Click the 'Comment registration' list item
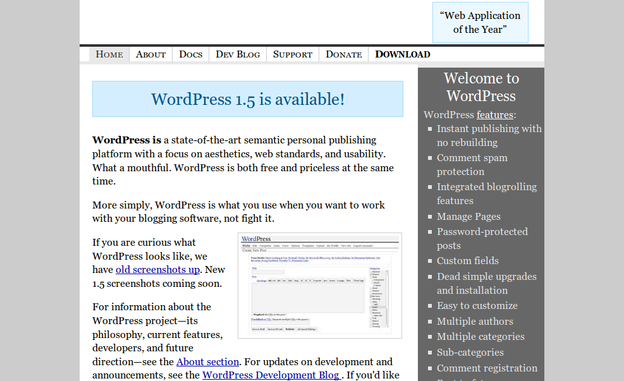The height and width of the screenshot is (381, 624). (x=487, y=368)
